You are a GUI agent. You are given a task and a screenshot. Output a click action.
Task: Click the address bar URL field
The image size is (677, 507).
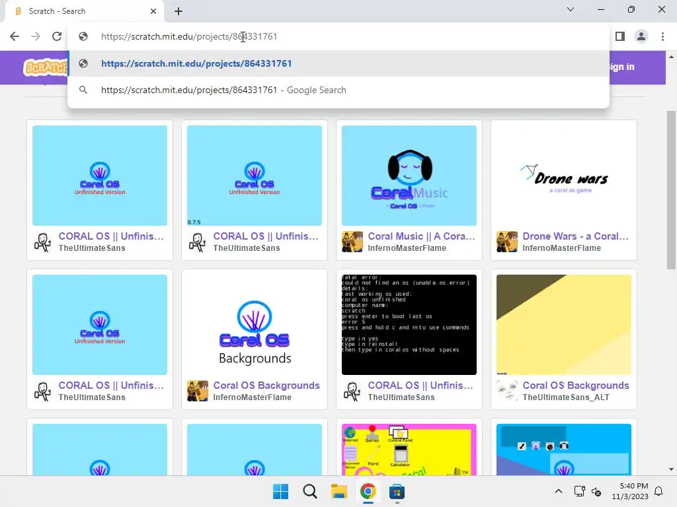tap(338, 36)
